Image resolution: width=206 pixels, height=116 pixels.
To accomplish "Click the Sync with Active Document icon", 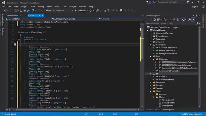I will point(171,20).
